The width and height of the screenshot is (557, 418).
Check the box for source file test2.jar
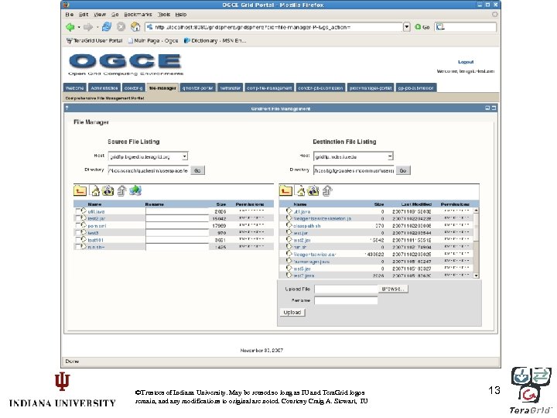(x=78, y=218)
